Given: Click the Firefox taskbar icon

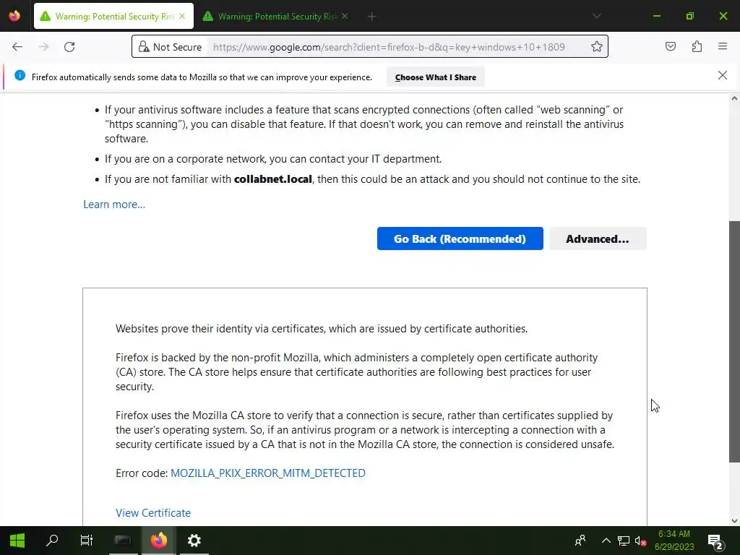Looking at the screenshot, I should pyautogui.click(x=158, y=541).
